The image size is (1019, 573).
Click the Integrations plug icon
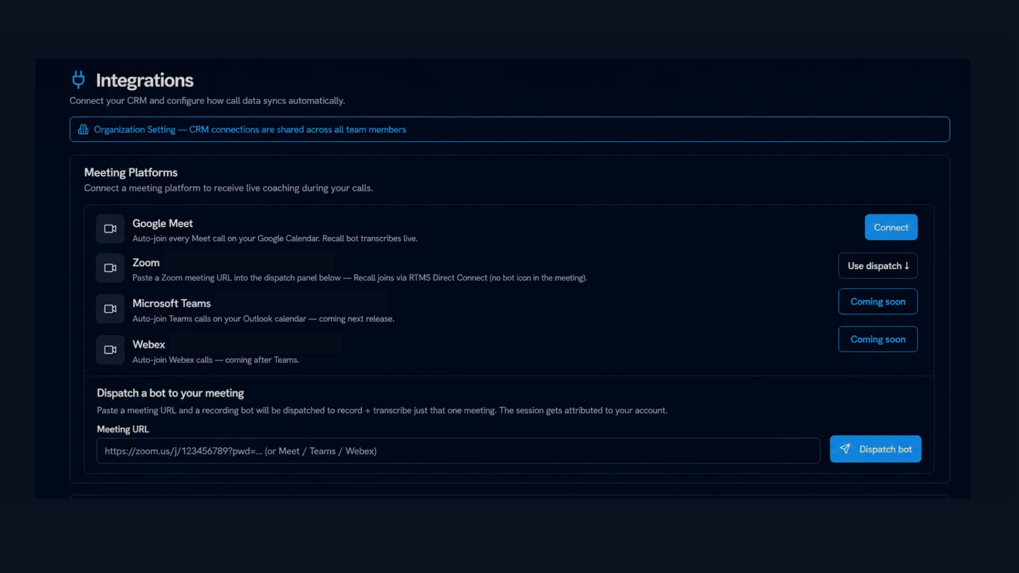pos(79,80)
